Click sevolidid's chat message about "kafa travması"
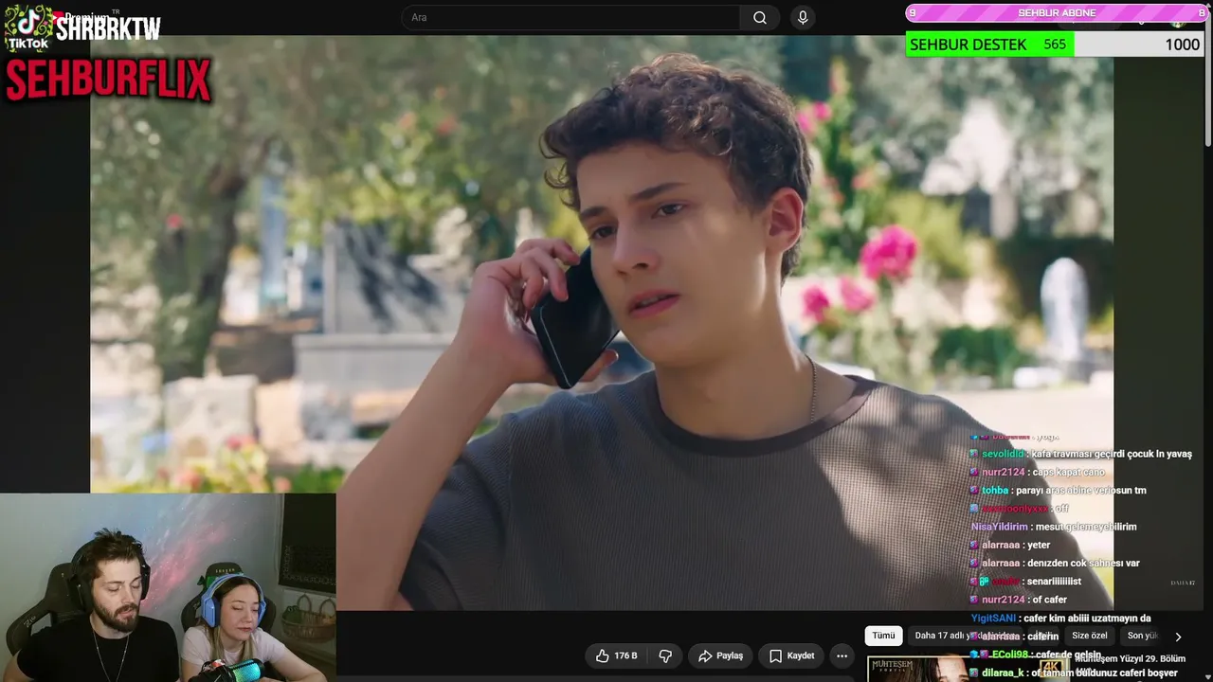The image size is (1213, 682). pyautogui.click(x=1080, y=454)
